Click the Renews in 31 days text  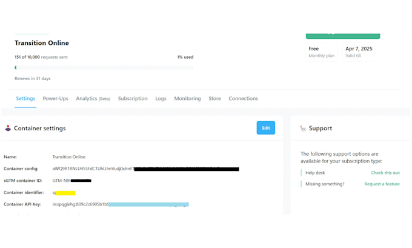tap(33, 78)
